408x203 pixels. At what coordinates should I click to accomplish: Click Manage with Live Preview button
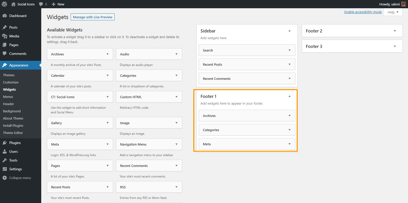[x=93, y=17]
